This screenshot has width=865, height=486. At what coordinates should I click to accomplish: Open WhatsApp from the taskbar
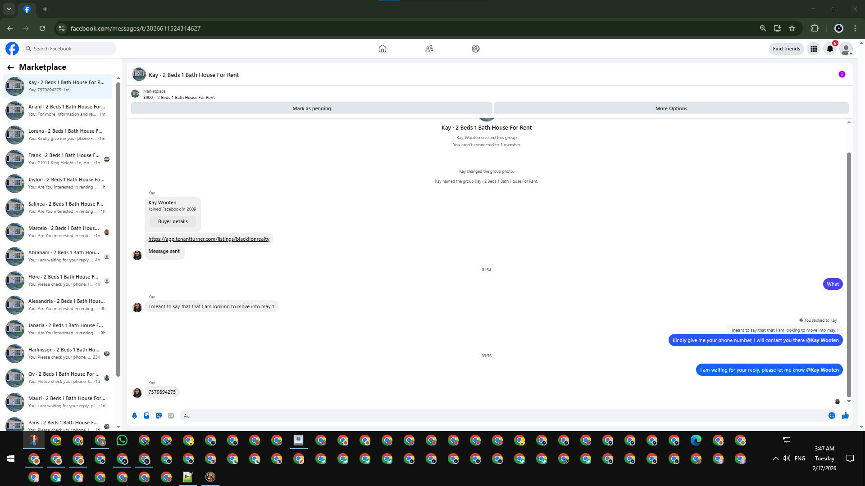click(122, 441)
